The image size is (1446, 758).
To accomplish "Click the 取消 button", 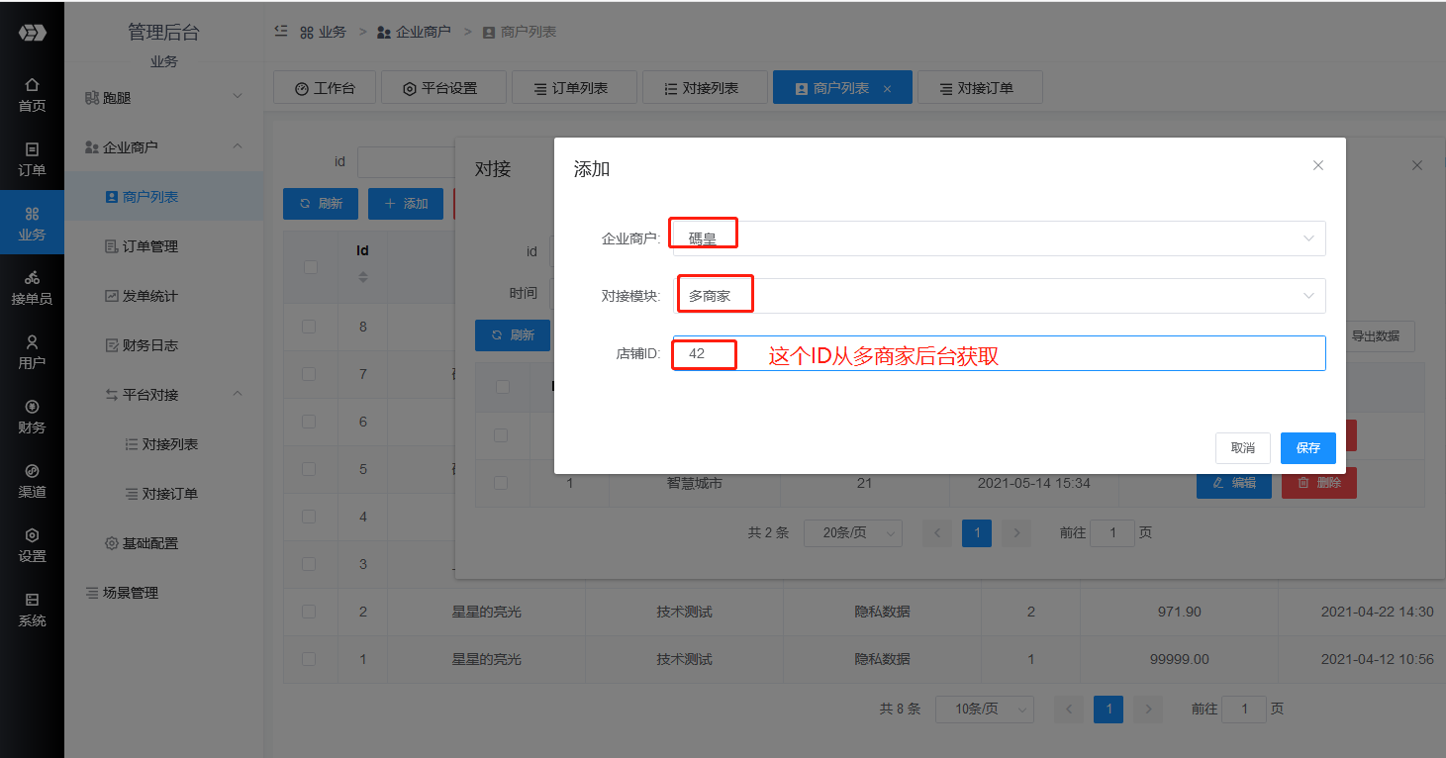I will pos(1243,448).
